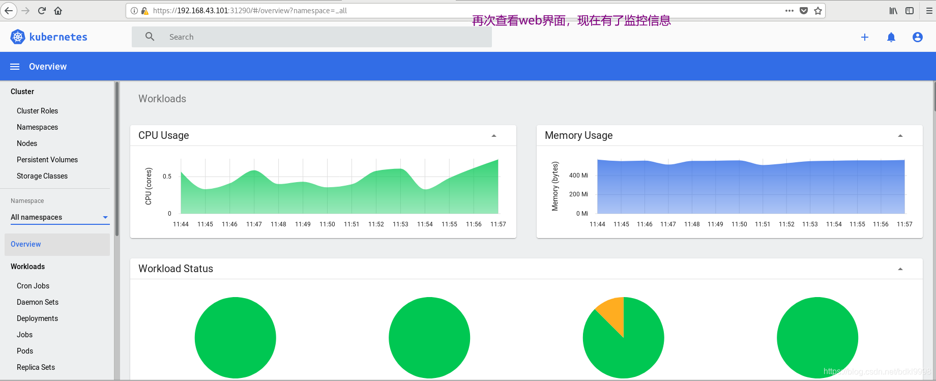Click the search magnifier icon
Screen dimensions: 936x381
150,37
